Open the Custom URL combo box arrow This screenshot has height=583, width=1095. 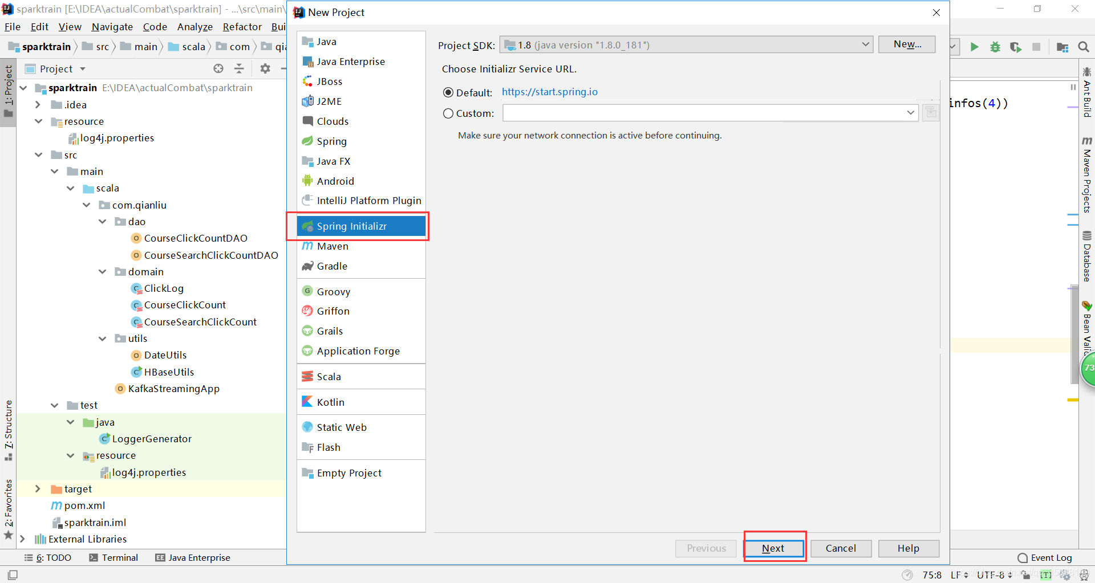[910, 113]
